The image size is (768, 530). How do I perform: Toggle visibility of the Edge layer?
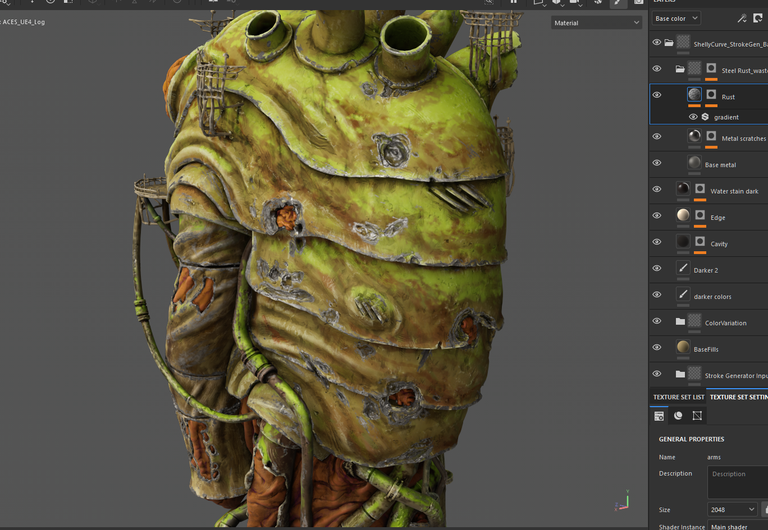coord(657,215)
